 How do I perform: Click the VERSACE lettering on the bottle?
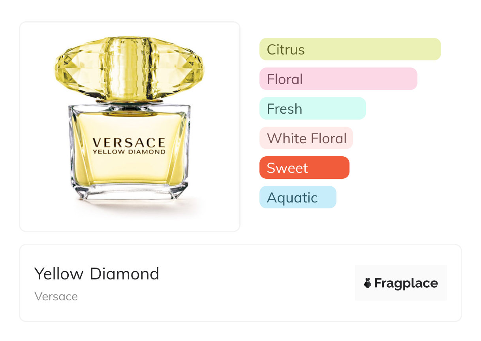pyautogui.click(x=129, y=142)
